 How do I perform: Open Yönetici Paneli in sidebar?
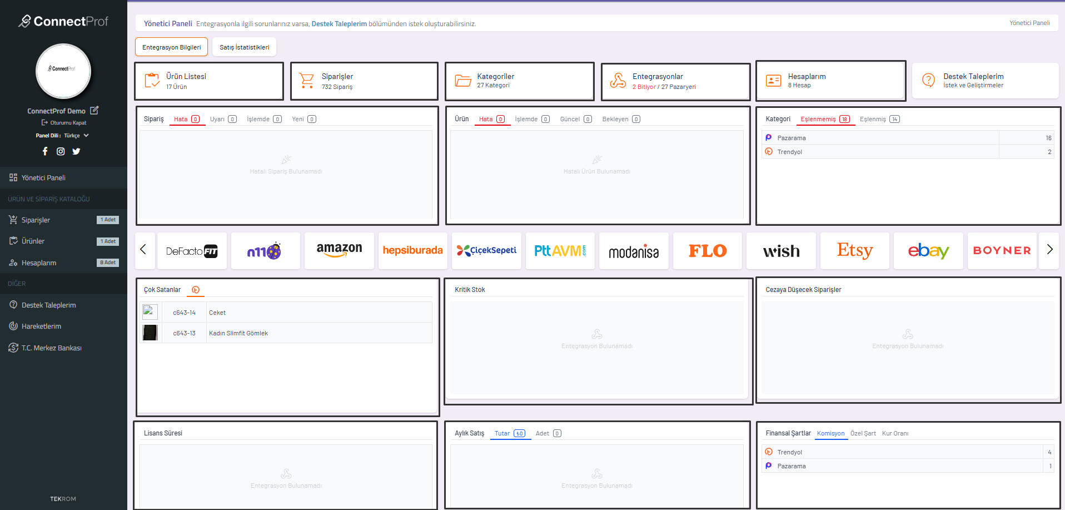pyautogui.click(x=63, y=178)
